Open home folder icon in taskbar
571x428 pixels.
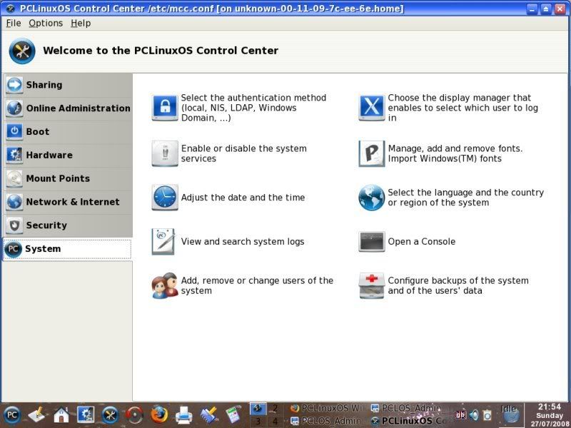coord(61,415)
